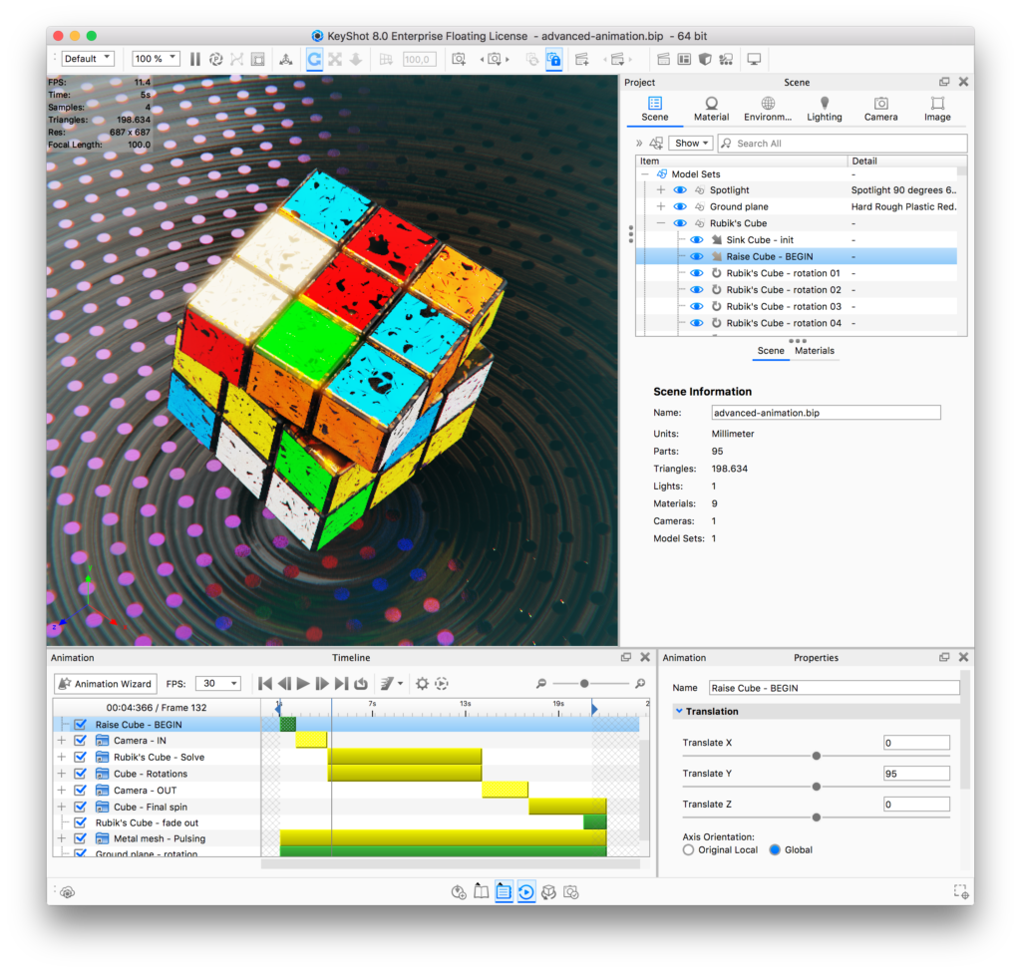Switch to the Materials sub-tab
1021x972 pixels.
(814, 351)
